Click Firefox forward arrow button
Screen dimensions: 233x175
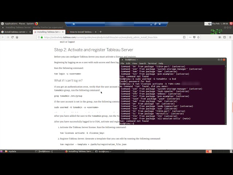pyautogui.click(x=8, y=37)
